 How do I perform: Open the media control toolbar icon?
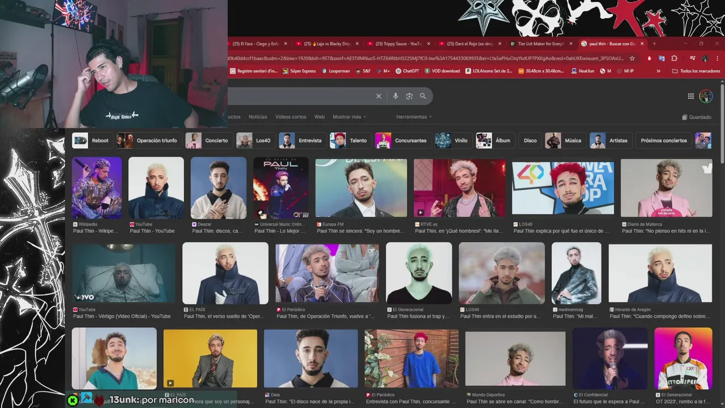click(x=692, y=58)
